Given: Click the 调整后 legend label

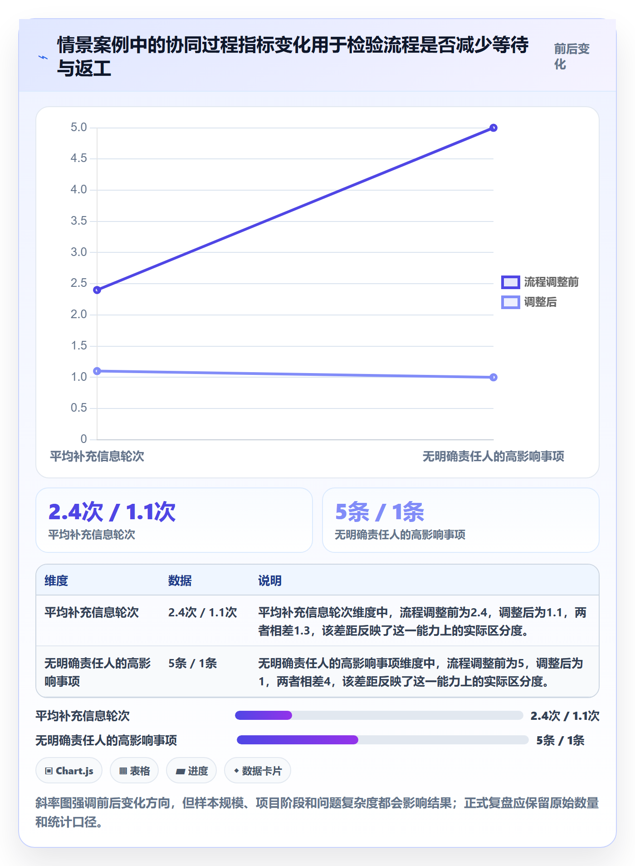Looking at the screenshot, I should 540,302.
